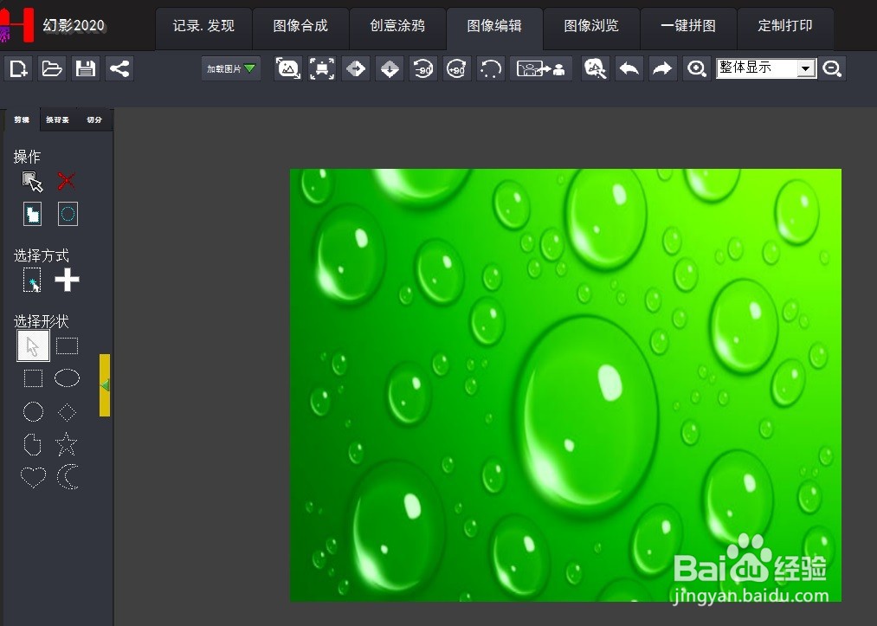Image resolution: width=877 pixels, height=626 pixels.
Task: Rotate the image by +90 degrees
Action: (456, 68)
